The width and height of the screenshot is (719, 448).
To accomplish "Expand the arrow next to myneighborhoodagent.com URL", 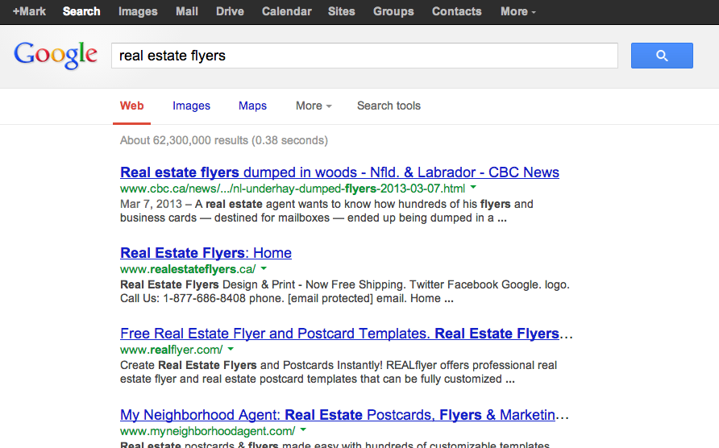I will pyautogui.click(x=303, y=430).
